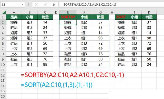Click header cell 销量 in G1
Image resolution: width=164 pixels, height=99 pixels.
100,17
